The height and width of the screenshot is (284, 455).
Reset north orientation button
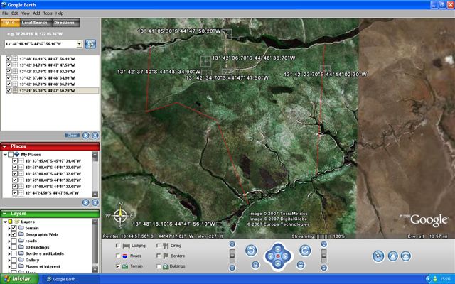click(255, 265)
